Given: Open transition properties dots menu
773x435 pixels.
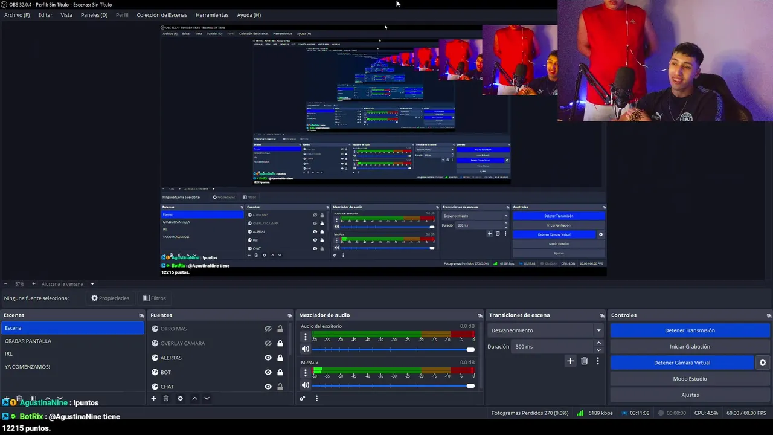Looking at the screenshot, I should (598, 361).
